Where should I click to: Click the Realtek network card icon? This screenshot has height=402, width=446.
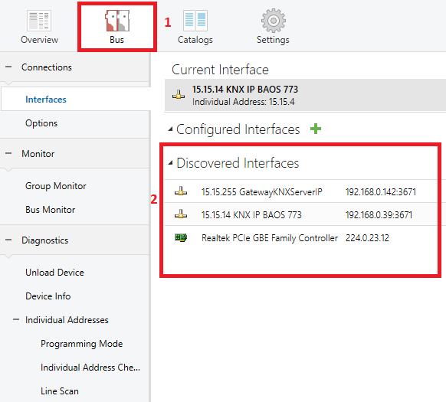[x=181, y=237]
